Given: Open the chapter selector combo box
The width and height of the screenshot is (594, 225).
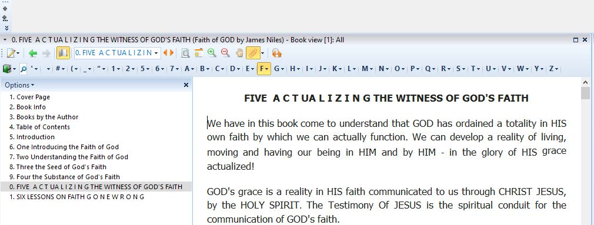Looking at the screenshot, I should [x=118, y=53].
